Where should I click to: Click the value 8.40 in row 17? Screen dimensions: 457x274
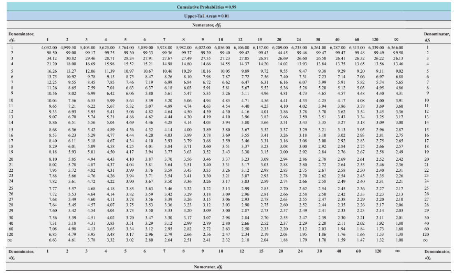53,141
